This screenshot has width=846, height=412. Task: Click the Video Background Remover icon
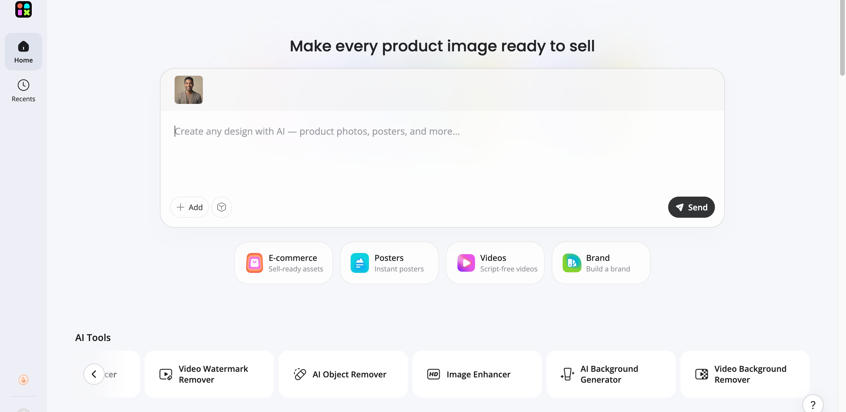701,374
